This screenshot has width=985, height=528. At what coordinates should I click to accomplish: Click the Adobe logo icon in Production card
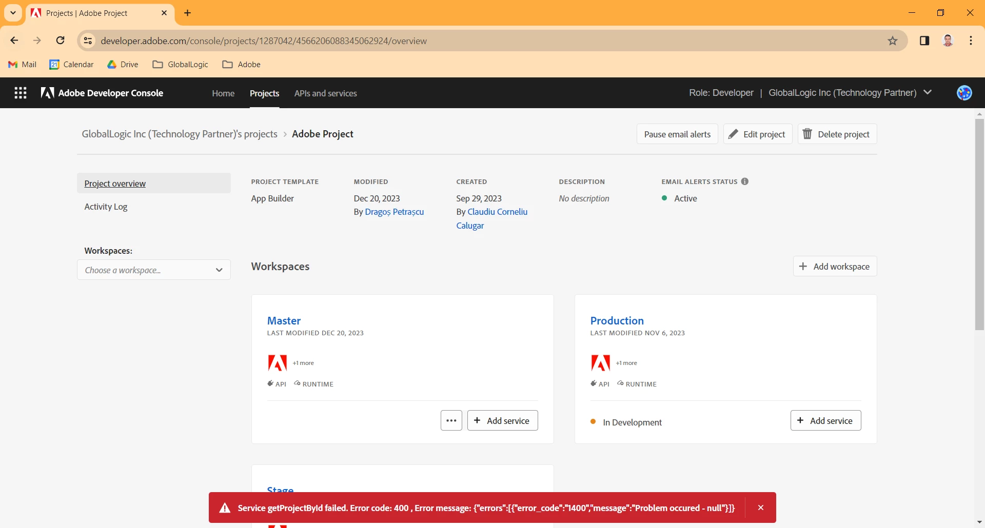(x=601, y=363)
